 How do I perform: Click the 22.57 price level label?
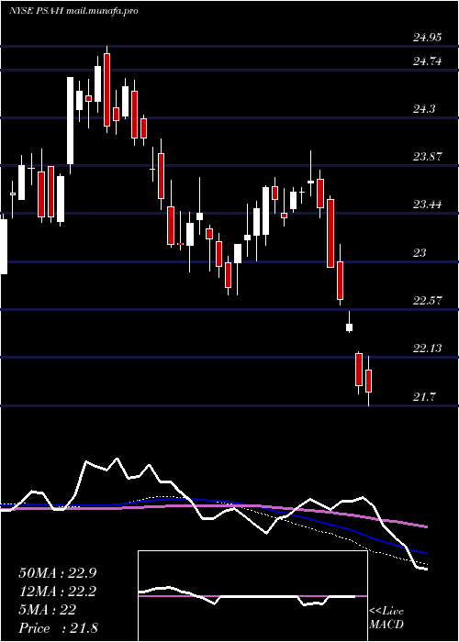(x=427, y=301)
